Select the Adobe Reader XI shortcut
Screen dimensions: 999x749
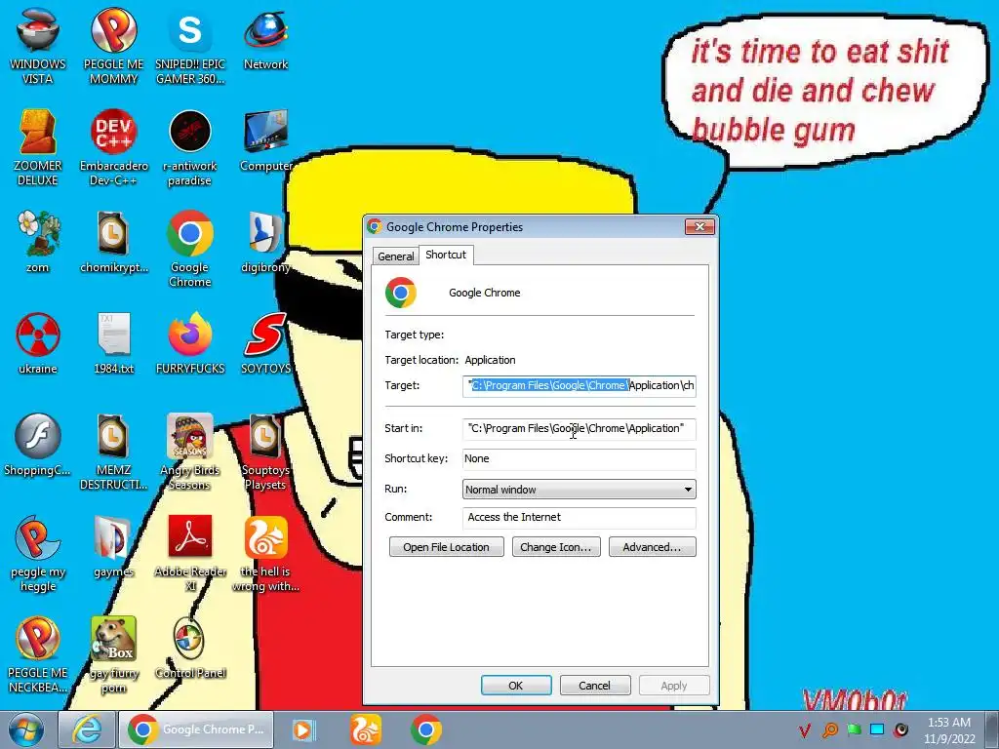190,553
